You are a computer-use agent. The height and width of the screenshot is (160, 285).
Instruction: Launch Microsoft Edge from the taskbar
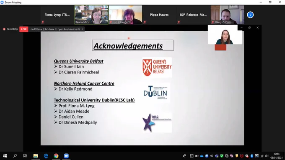46,156
